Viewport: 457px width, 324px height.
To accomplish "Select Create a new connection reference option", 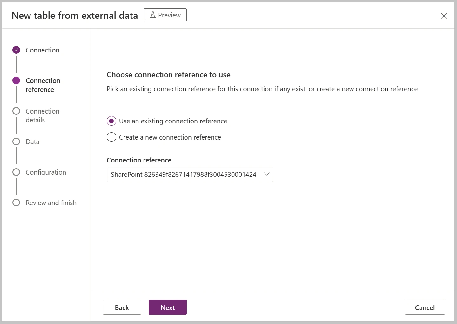I will 111,137.
